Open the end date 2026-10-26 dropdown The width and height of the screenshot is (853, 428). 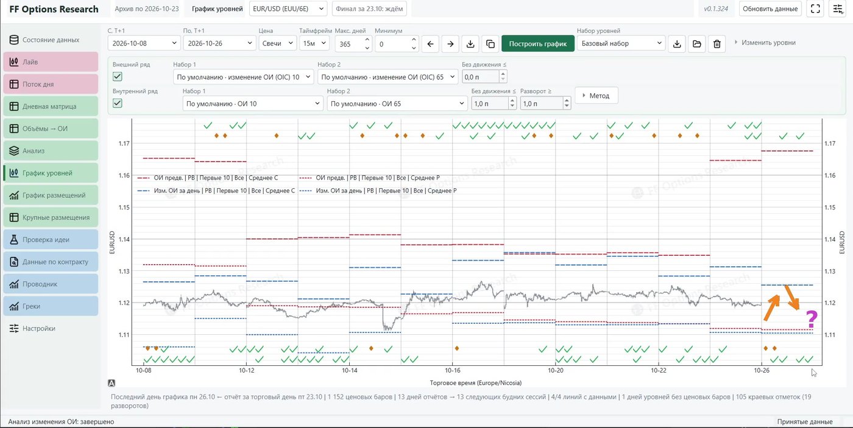click(x=219, y=43)
